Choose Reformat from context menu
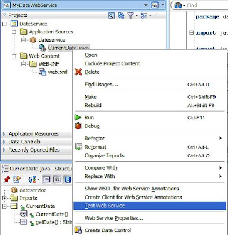Image resolution: width=228 pixels, height=235 pixels. click(x=150, y=147)
